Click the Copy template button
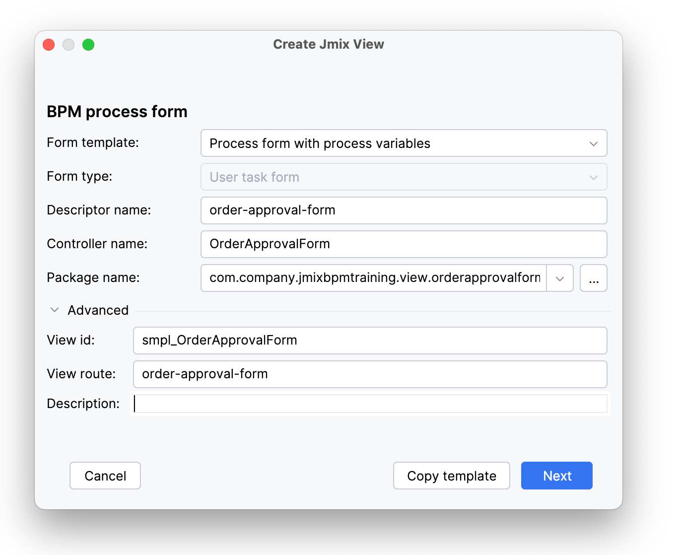 [451, 476]
